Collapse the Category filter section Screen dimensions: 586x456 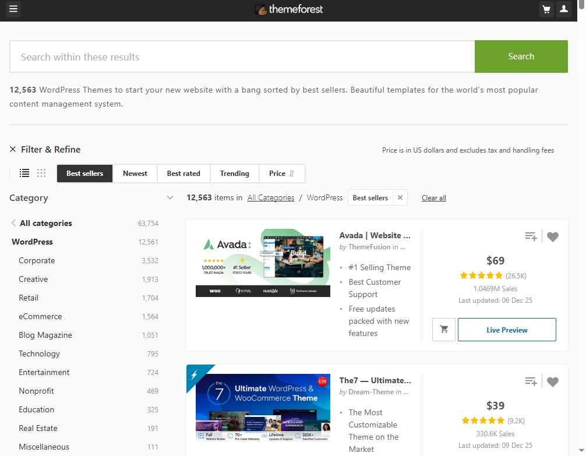pyautogui.click(x=170, y=198)
